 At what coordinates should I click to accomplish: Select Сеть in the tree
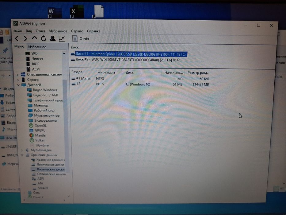point(36,193)
